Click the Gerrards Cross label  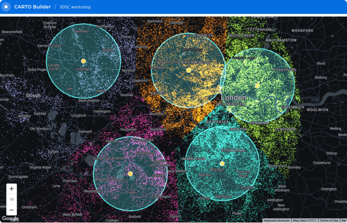click(49, 46)
